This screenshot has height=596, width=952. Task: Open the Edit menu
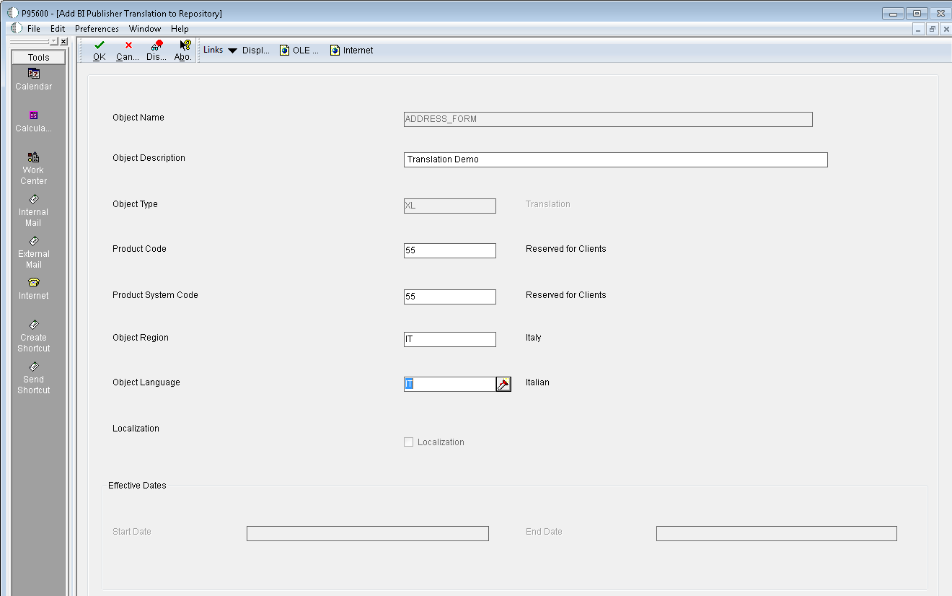pyautogui.click(x=58, y=29)
